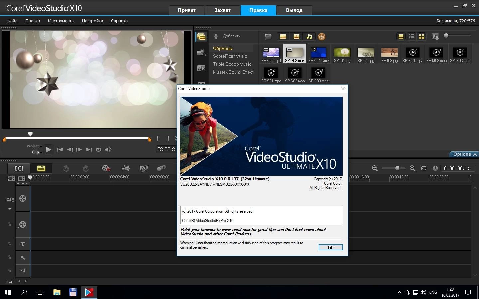Image resolution: width=479 pixels, height=299 pixels.
Task: Switch the library to list view
Action: pyautogui.click(x=412, y=37)
